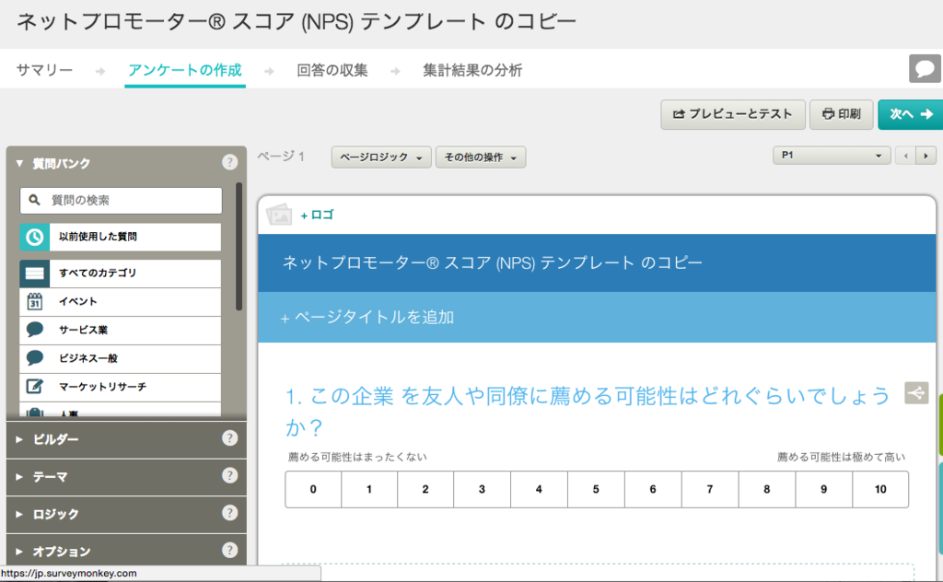Open the comments speech bubble icon
The image size is (943, 582).
(925, 69)
